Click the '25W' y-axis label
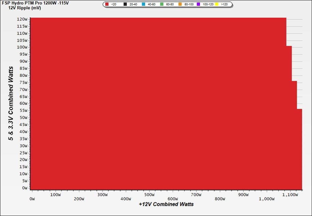 click(x=23, y=153)
